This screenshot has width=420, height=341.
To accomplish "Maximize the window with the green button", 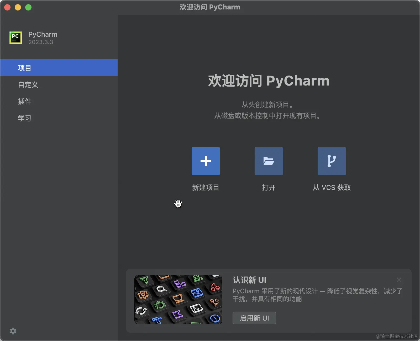I will 28,7.
